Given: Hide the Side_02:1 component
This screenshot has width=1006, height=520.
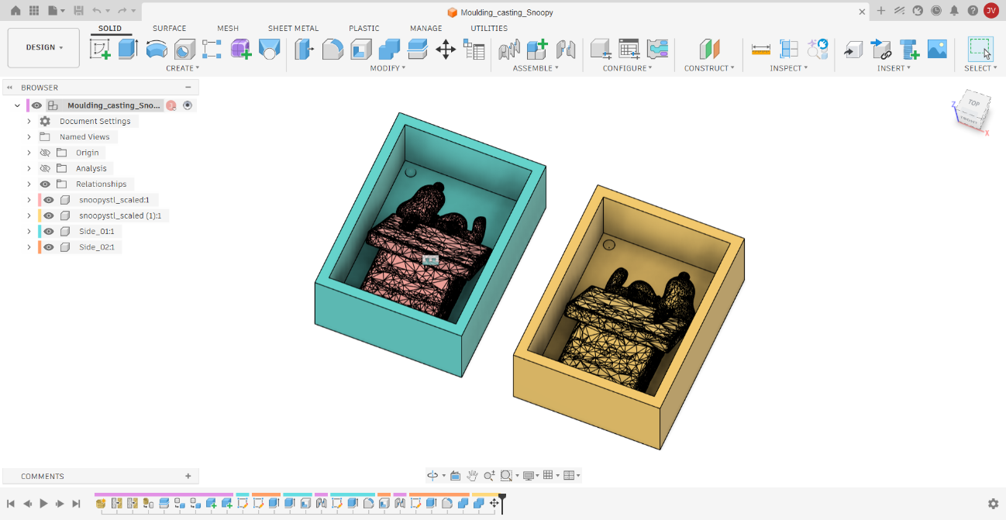Looking at the screenshot, I should (49, 247).
